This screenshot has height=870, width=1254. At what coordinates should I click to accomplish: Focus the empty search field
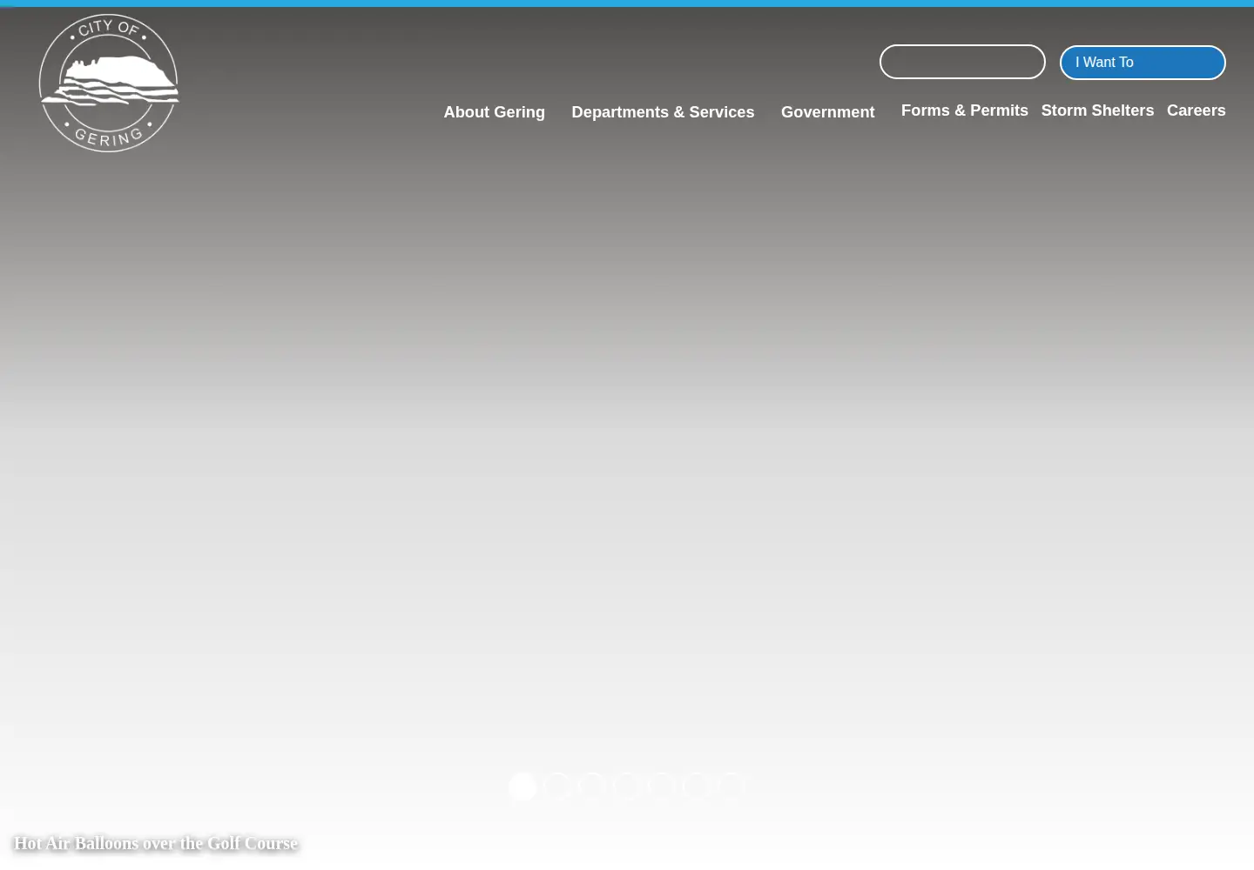tap(962, 62)
